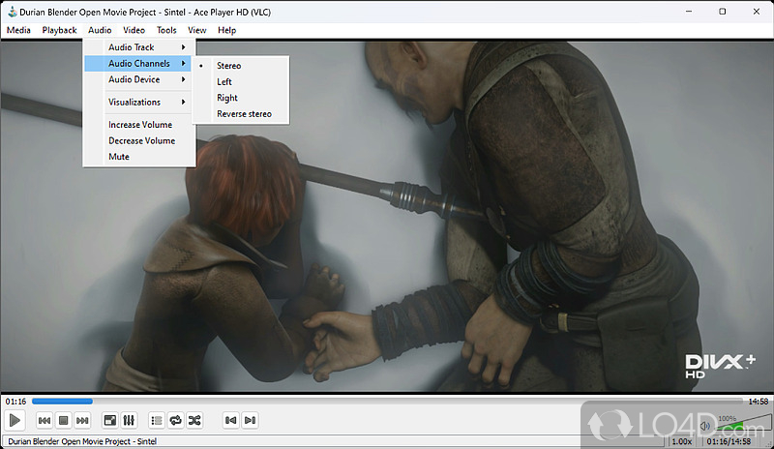Show the playlist icon

click(x=157, y=420)
